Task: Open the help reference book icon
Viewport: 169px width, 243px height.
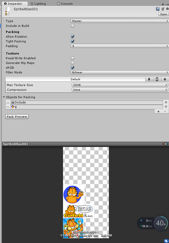Action: (x=158, y=9)
